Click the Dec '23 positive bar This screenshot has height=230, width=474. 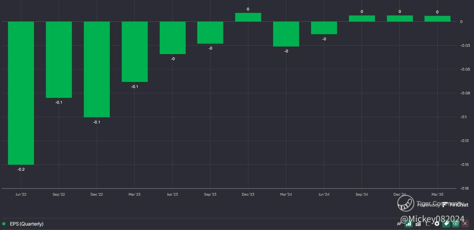tap(248, 17)
